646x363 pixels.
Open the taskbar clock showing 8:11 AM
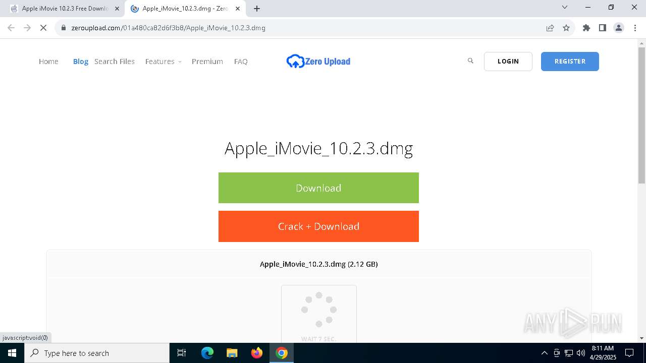pyautogui.click(x=603, y=353)
